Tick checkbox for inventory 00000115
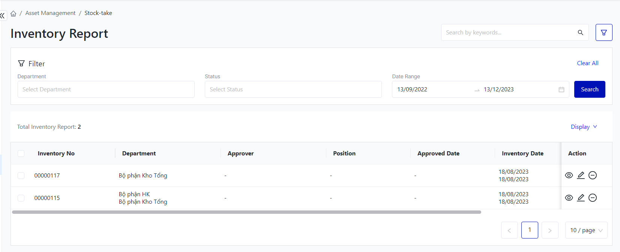Image resolution: width=620 pixels, height=252 pixels. [x=21, y=198]
